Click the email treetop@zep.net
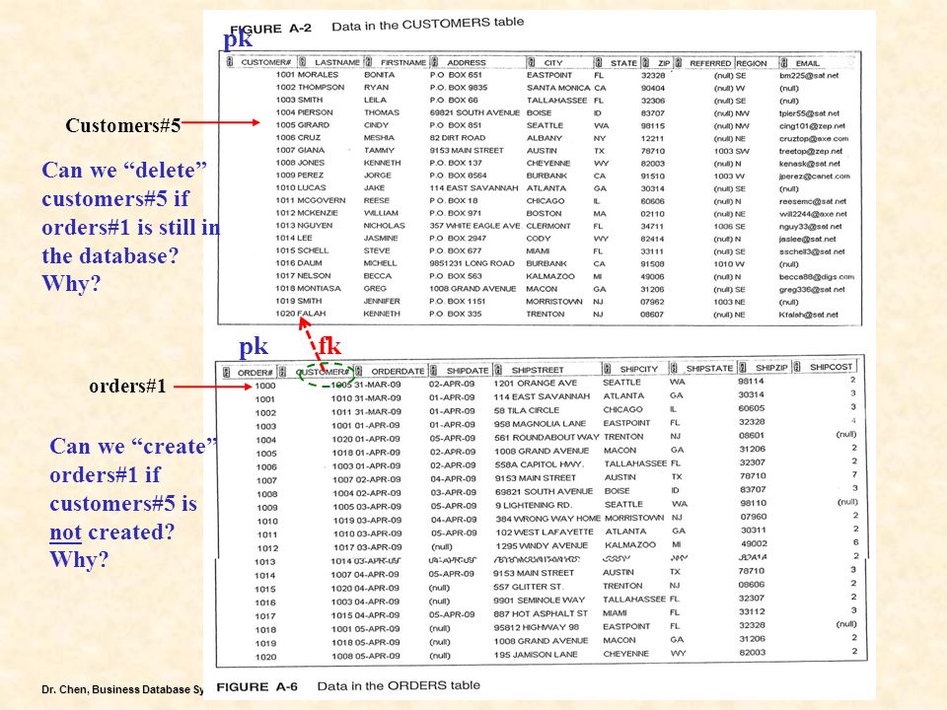This screenshot has height=710, width=947. click(x=811, y=152)
